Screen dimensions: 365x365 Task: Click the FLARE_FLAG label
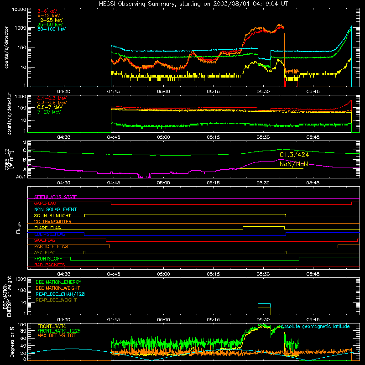(x=47, y=228)
